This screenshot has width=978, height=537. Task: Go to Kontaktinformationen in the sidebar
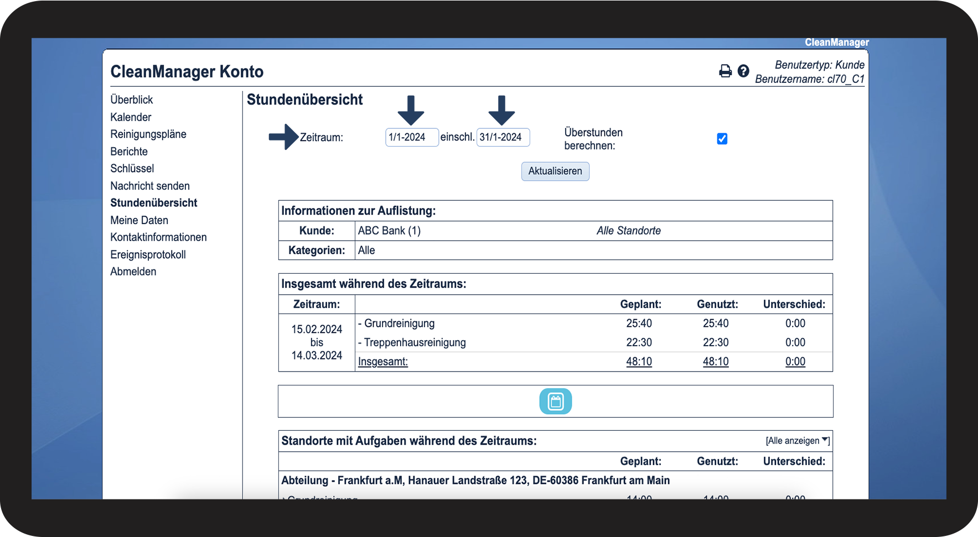[x=159, y=237]
